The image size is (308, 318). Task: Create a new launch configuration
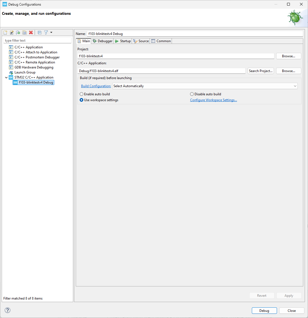tap(5, 32)
